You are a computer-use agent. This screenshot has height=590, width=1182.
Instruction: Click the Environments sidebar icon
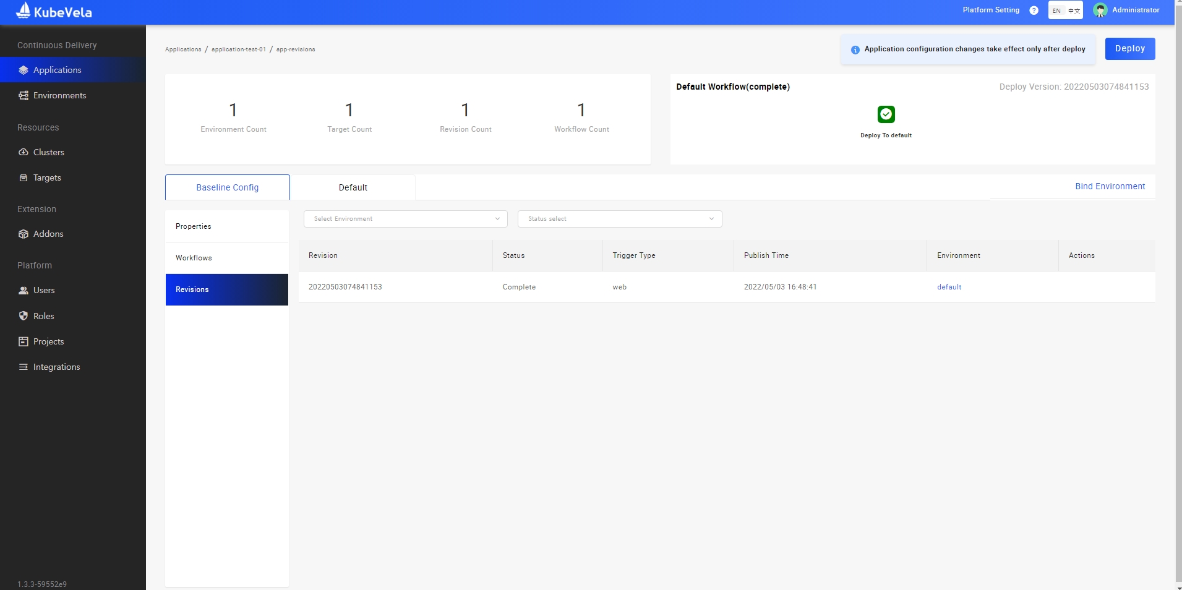[x=24, y=96]
